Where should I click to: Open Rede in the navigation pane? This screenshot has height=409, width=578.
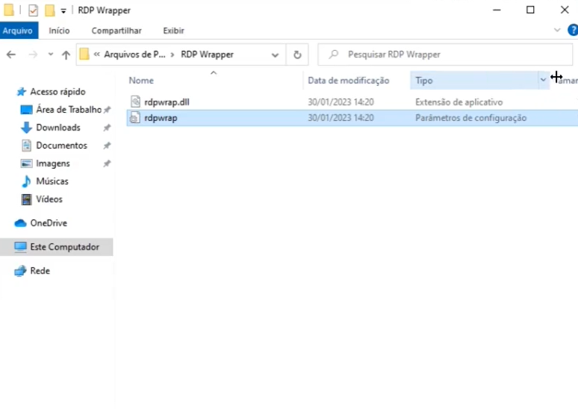coord(40,271)
